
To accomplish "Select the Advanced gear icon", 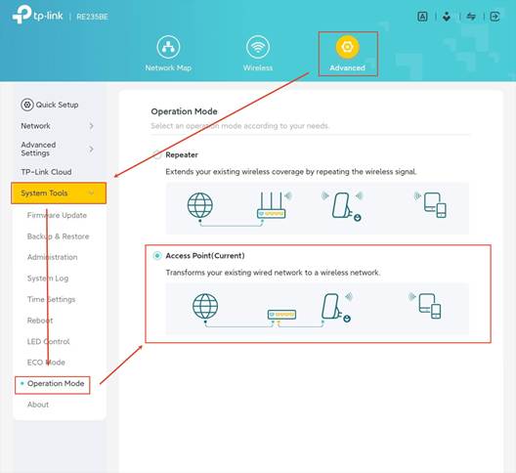I will pyautogui.click(x=347, y=47).
